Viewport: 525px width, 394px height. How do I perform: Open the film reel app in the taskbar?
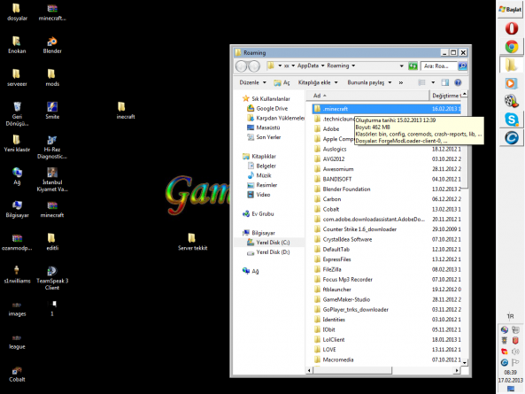[x=511, y=101]
